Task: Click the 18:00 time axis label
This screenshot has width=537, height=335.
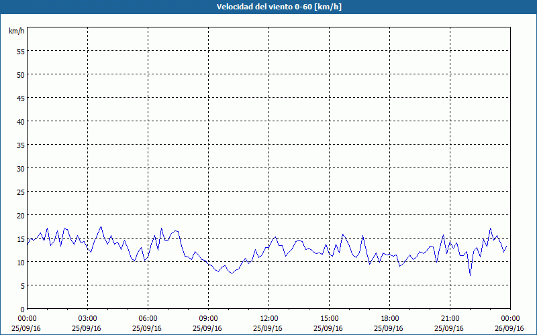Action: 390,319
